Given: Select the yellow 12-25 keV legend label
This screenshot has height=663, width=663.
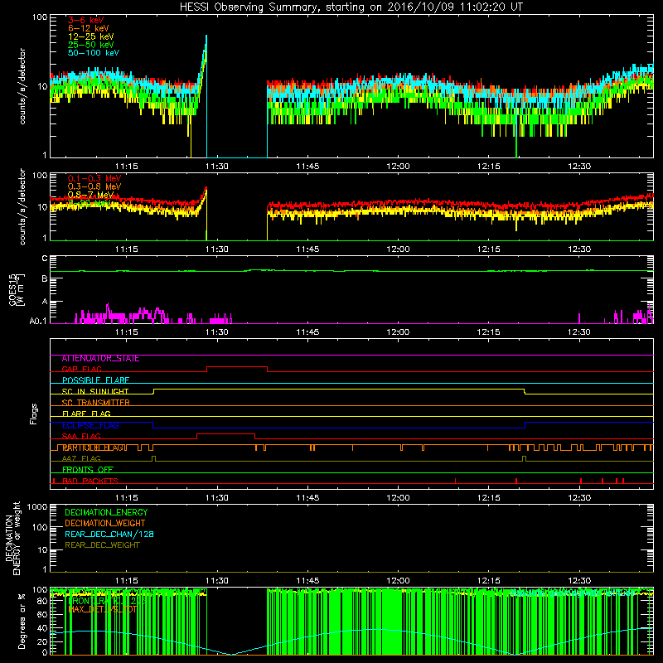Looking at the screenshot, I should [91, 36].
